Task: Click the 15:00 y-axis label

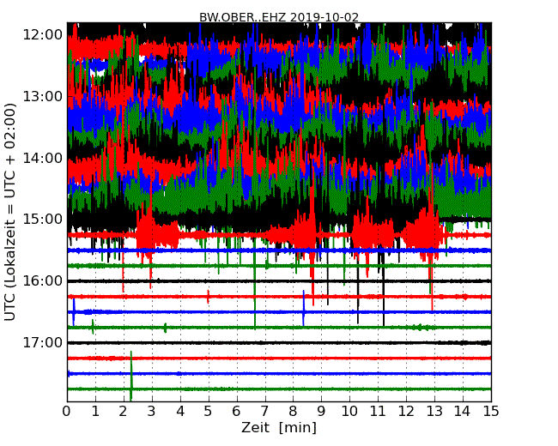Action: tap(43, 219)
